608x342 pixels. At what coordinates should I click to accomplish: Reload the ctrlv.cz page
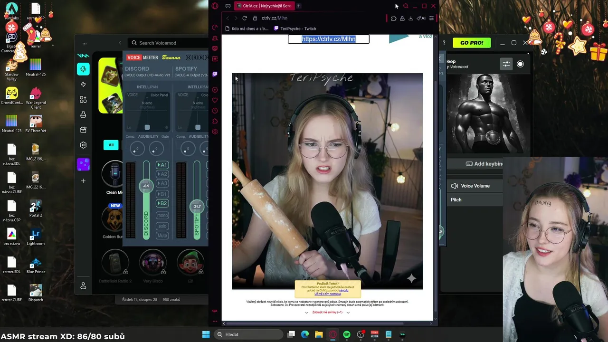click(x=245, y=18)
